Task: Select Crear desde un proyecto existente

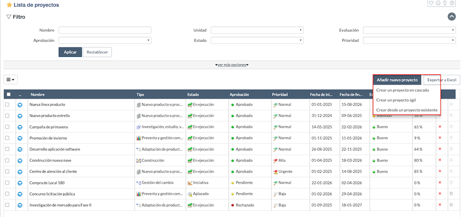Action: click(407, 110)
